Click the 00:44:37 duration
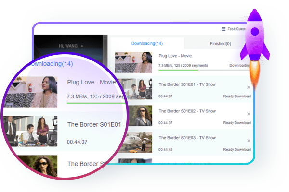The height and width of the screenshot is (192, 289). coord(166,123)
